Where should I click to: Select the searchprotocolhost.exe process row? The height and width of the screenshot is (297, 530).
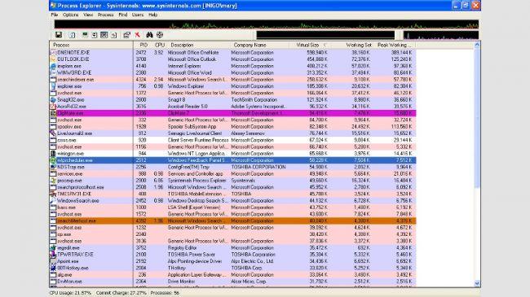click(x=233, y=187)
